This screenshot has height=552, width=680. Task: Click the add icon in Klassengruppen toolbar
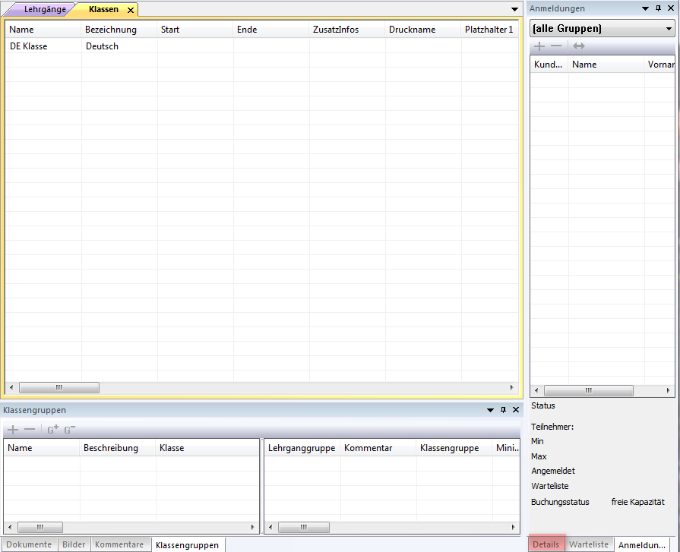13,430
